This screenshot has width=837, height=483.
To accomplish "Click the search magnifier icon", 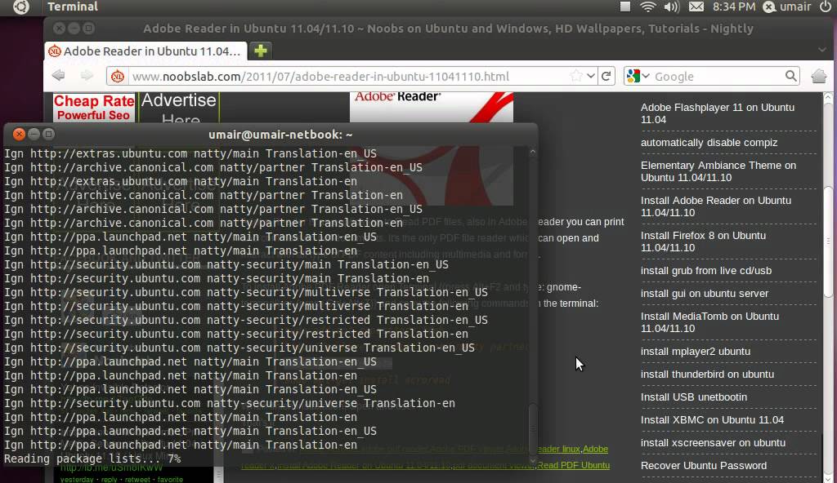I will coord(791,76).
